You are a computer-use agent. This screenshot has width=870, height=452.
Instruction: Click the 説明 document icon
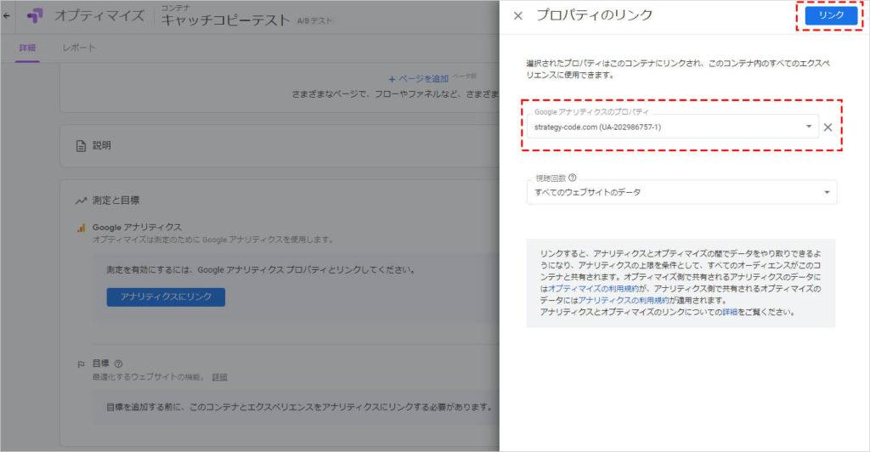pyautogui.click(x=81, y=145)
